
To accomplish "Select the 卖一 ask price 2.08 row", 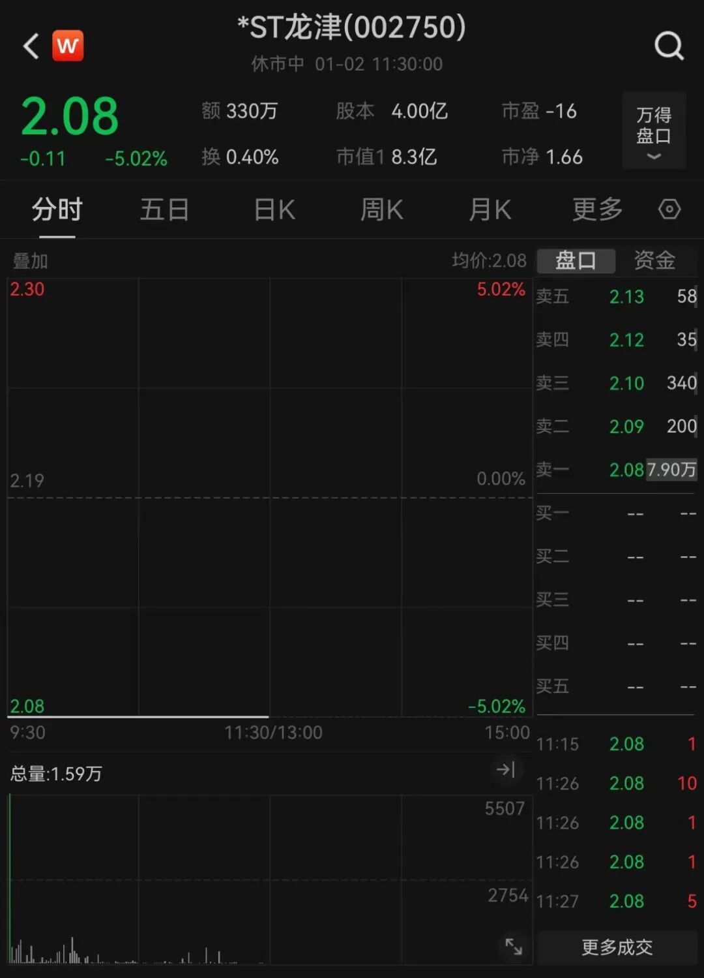I will tap(615, 469).
